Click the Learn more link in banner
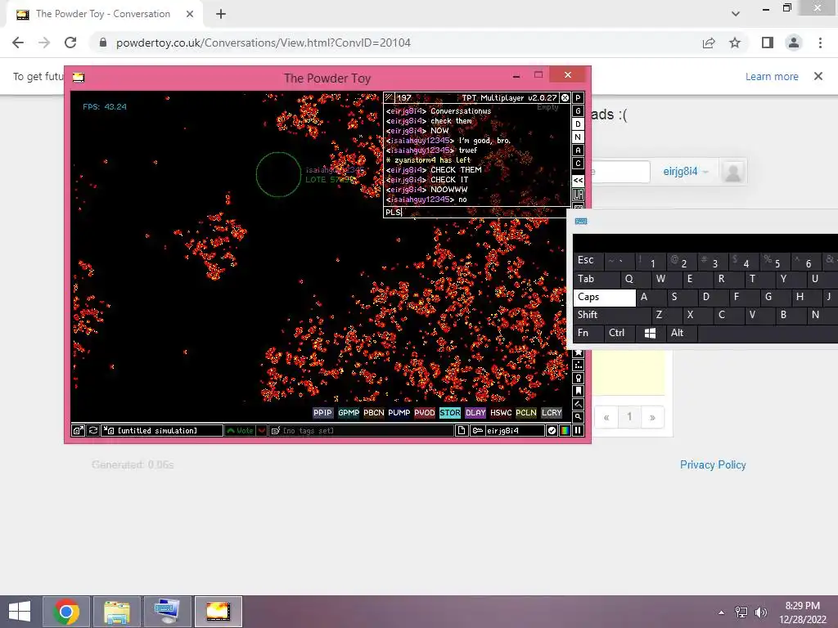 (x=771, y=76)
